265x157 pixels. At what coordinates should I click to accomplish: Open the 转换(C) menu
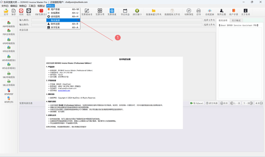click(23, 6)
